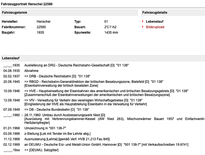
Task: Click the red arrow beside Lebenslauf
Action: [x=143, y=21]
